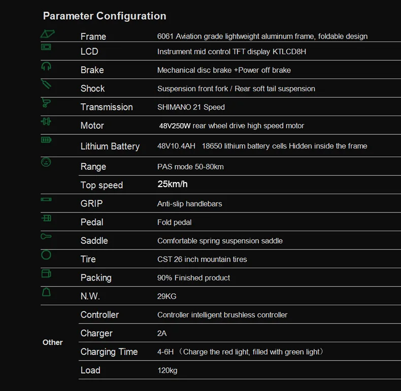Click the Parameter Configuration heading
This screenshot has width=401, height=391.
(105, 16)
